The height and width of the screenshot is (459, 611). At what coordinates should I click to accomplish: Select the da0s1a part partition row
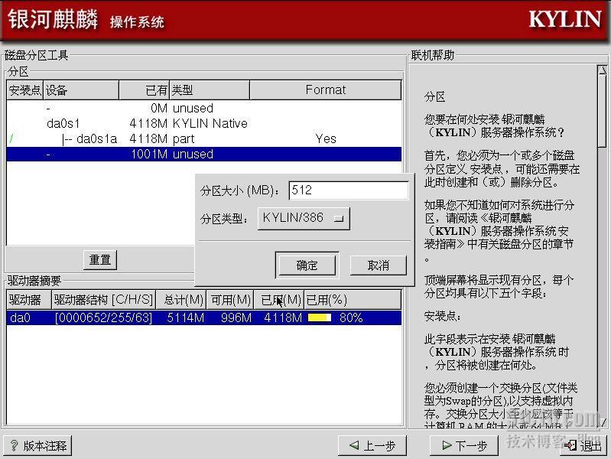[x=204, y=138]
